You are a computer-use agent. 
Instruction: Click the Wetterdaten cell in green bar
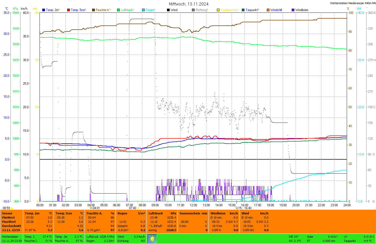[10, 237]
